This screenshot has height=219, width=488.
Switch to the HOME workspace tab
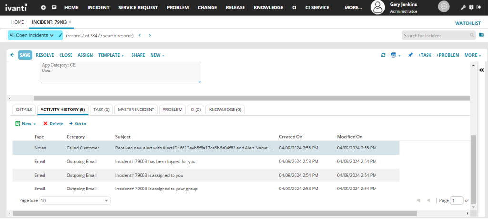point(18,22)
